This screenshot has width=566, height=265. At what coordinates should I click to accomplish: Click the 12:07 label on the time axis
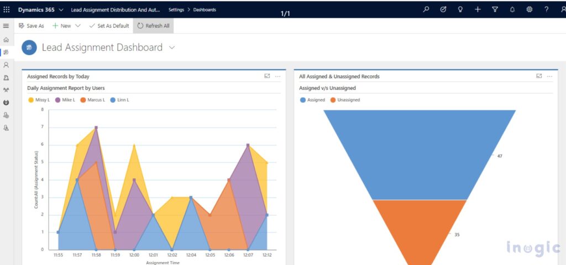[x=248, y=255]
